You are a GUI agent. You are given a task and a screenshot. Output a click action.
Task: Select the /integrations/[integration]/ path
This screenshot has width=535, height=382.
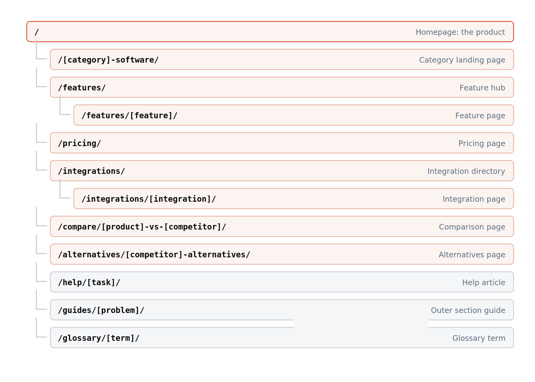pos(149,199)
